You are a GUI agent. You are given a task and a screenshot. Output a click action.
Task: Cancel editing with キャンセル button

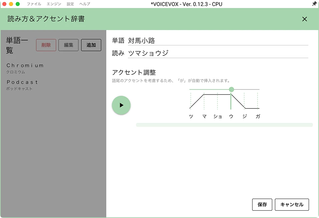[x=292, y=205]
